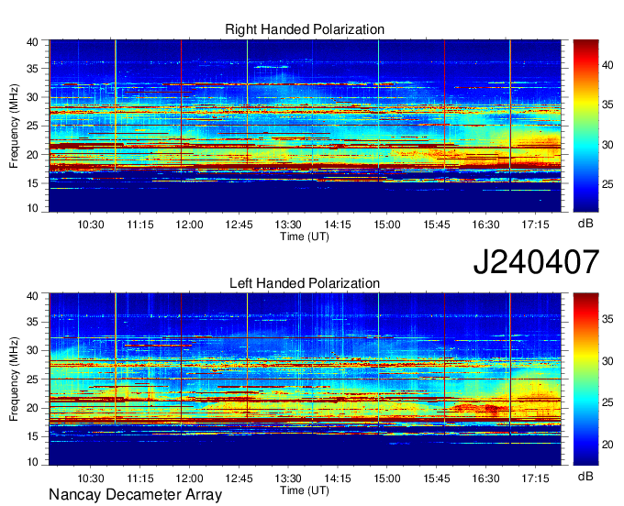The image size is (624, 506).
Task: Click the 30 MHz tick of Left Handed plot
Action: pyautogui.click(x=32, y=350)
